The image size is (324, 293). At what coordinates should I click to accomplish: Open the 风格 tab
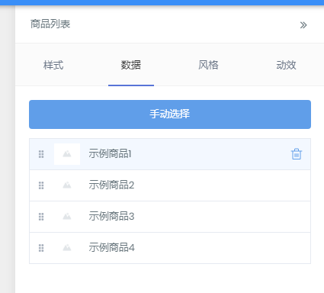pos(208,65)
